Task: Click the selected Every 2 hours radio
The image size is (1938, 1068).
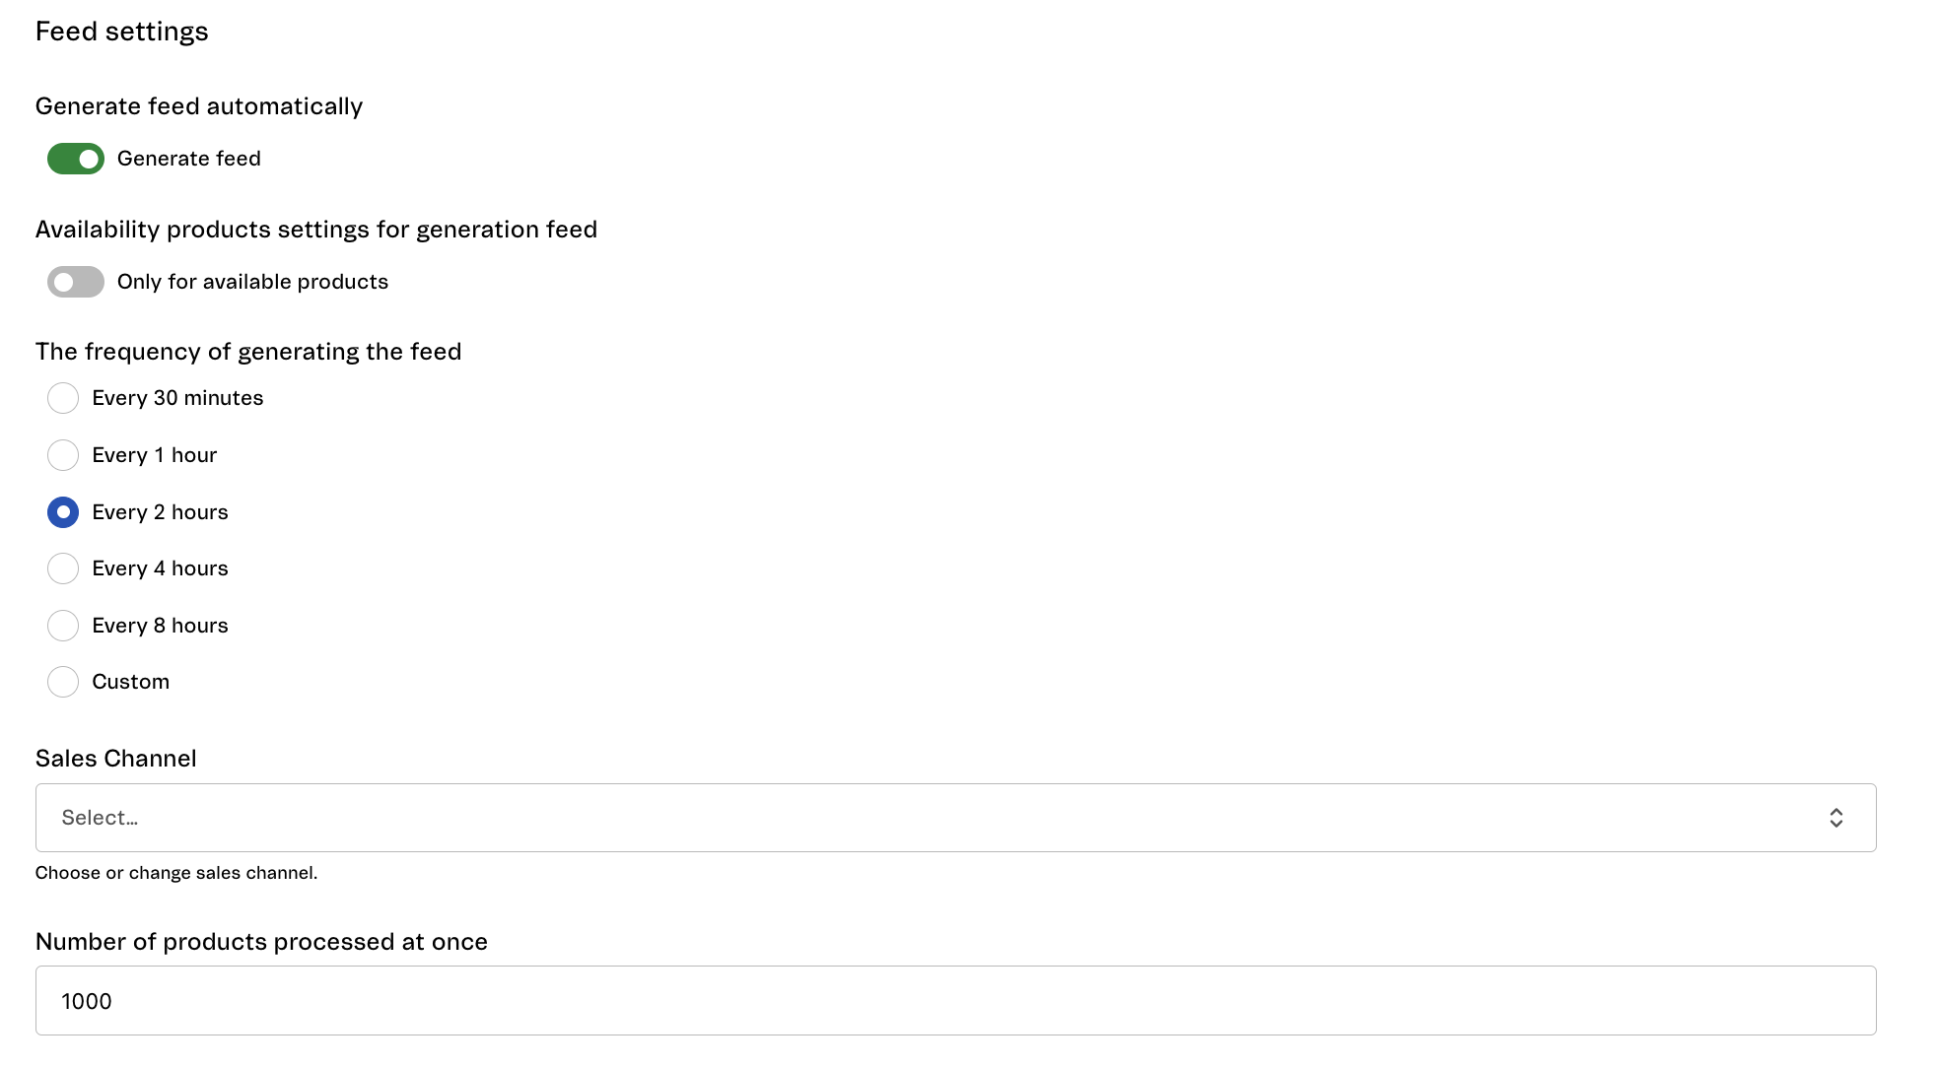Action: tap(63, 512)
